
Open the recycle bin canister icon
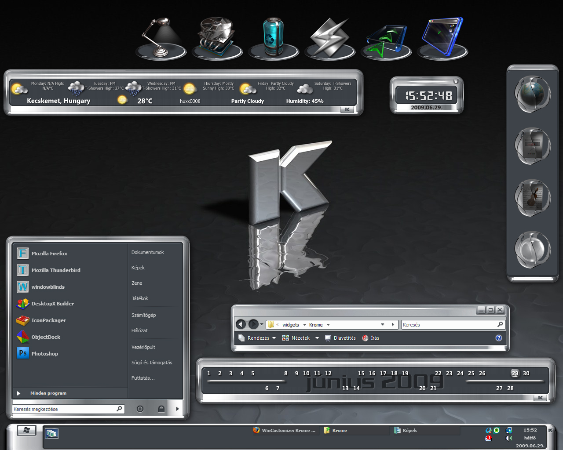[x=273, y=38]
